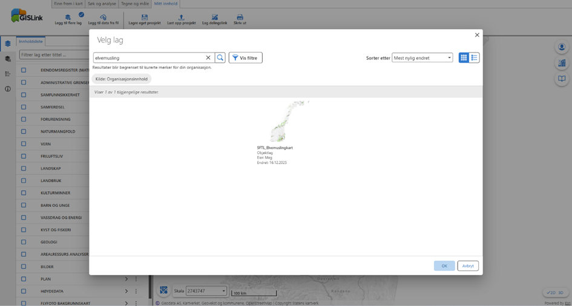572x306 pixels.
Task: Open the Sorter etter dropdown
Action: tap(422, 58)
